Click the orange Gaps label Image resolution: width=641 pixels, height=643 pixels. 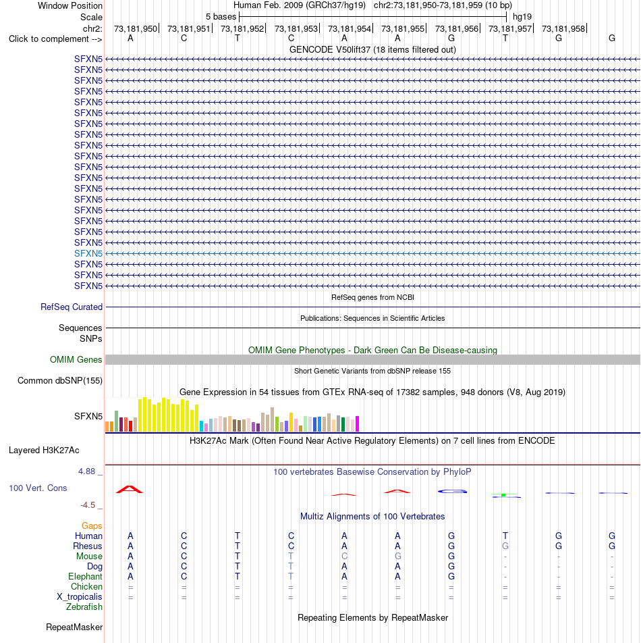[92, 525]
